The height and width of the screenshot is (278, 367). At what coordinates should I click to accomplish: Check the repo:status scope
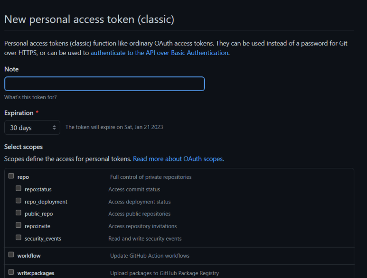18,188
